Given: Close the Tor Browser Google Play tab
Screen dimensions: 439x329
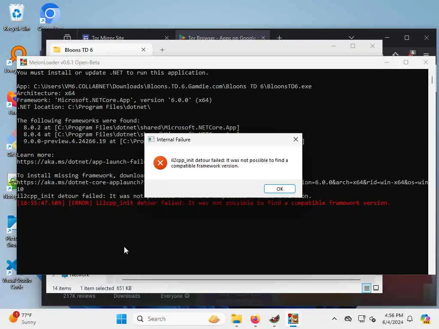Looking at the screenshot, I should pos(263,38).
